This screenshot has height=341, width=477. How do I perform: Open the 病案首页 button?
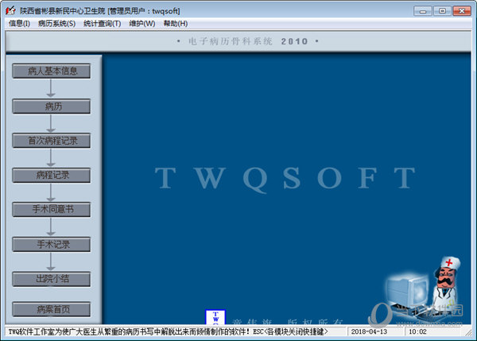(x=52, y=309)
